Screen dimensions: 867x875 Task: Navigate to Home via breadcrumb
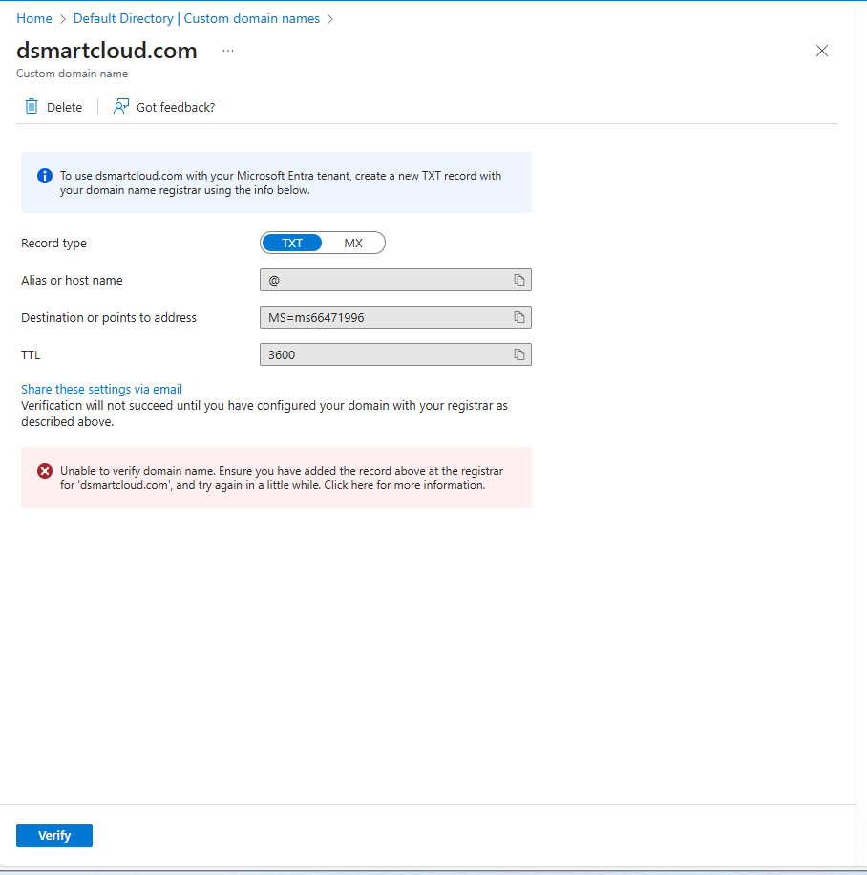pos(34,18)
